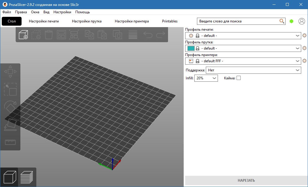The width and height of the screenshot is (308, 187).
Task: Open the Настройки menu
Action: (62, 12)
